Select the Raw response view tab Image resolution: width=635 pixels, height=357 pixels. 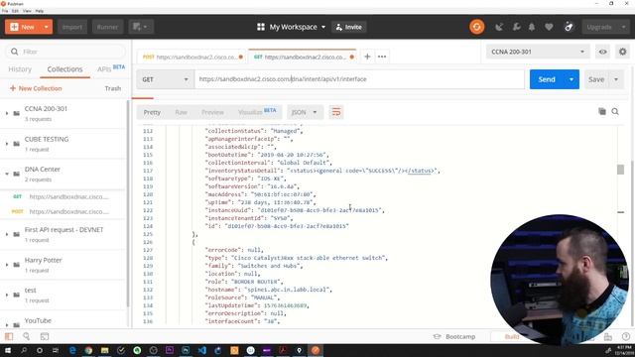tap(181, 112)
